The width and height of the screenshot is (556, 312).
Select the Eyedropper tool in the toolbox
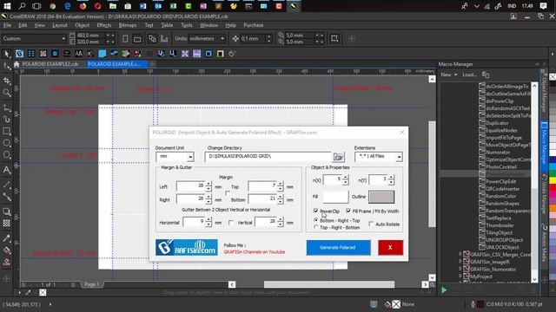(x=7, y=238)
